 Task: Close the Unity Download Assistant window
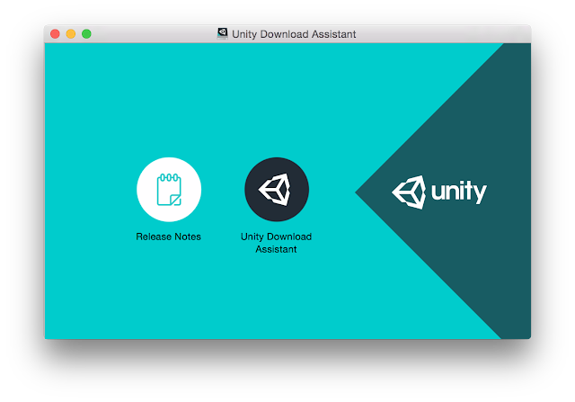(x=55, y=34)
